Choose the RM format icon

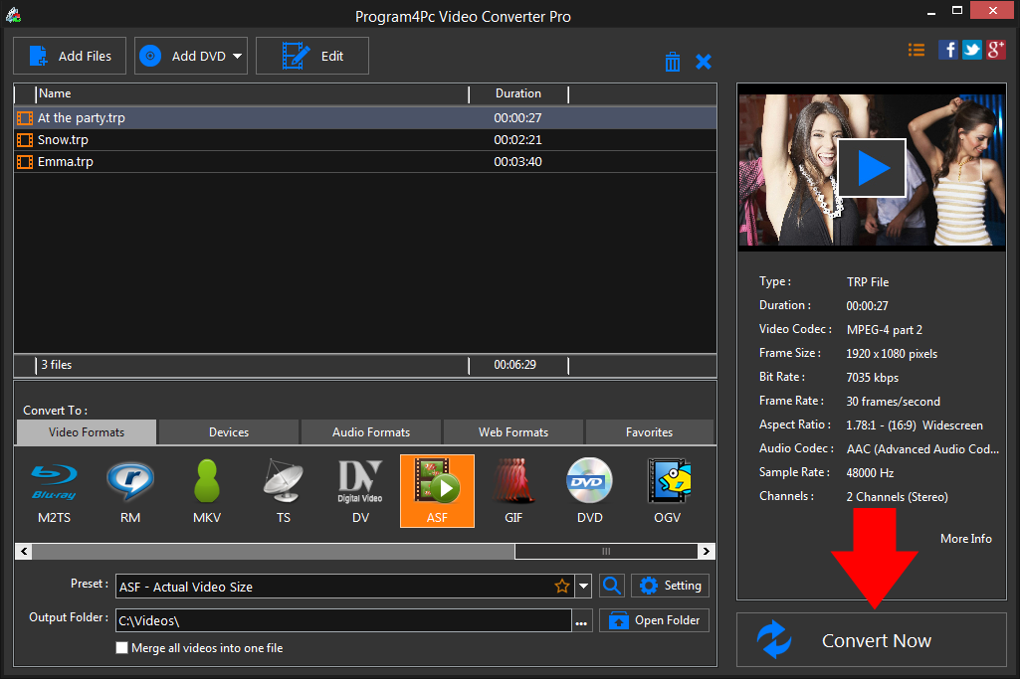(x=129, y=490)
